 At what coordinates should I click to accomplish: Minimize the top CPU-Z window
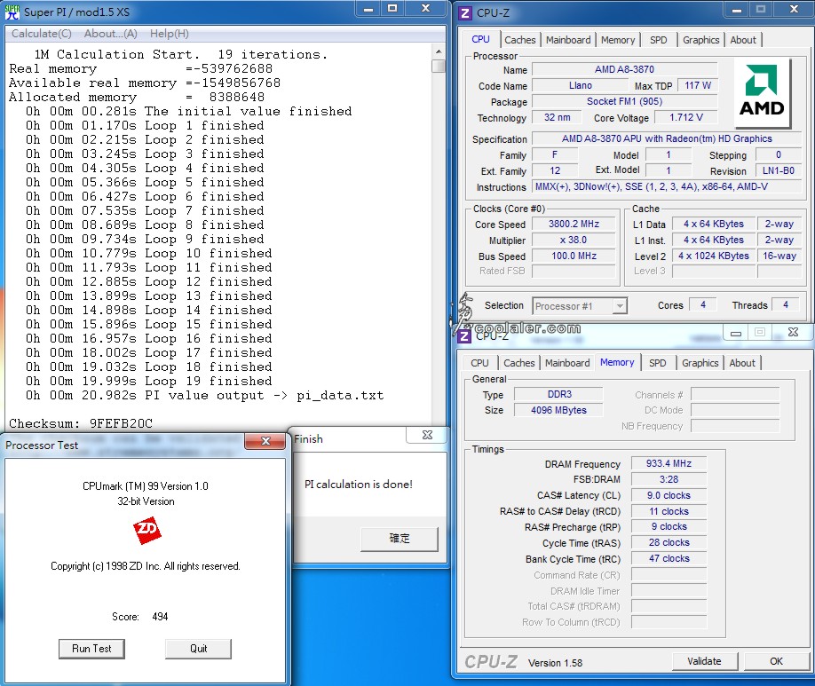coord(737,10)
